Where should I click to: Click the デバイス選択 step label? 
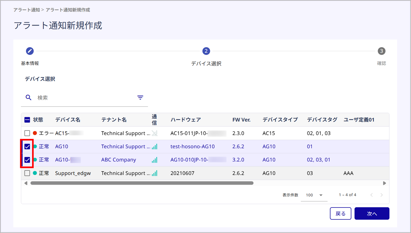pyautogui.click(x=206, y=64)
